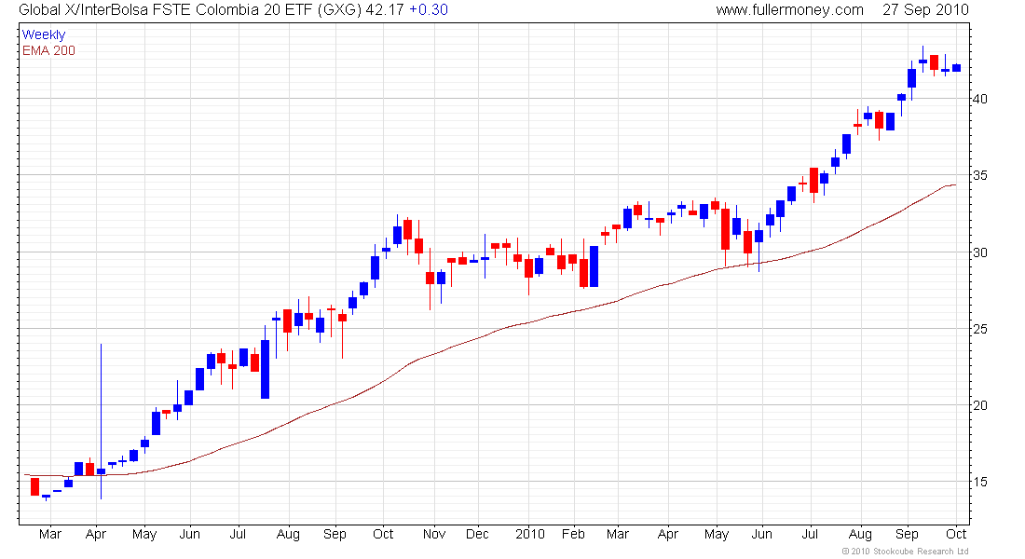Image resolution: width=1025 pixels, height=559 pixels.
Task: Click the 25 price axis label
Action: (980, 329)
